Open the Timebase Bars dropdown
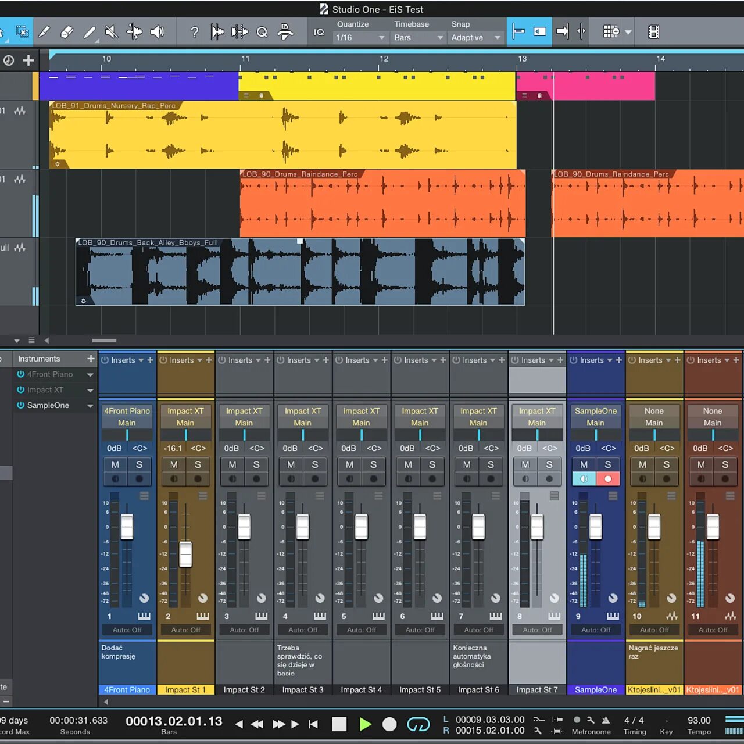 click(x=419, y=37)
